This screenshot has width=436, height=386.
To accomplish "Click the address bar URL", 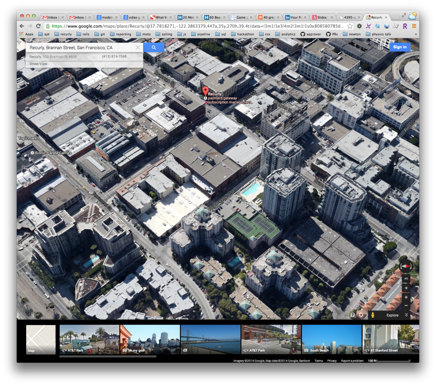I will pyautogui.click(x=197, y=26).
